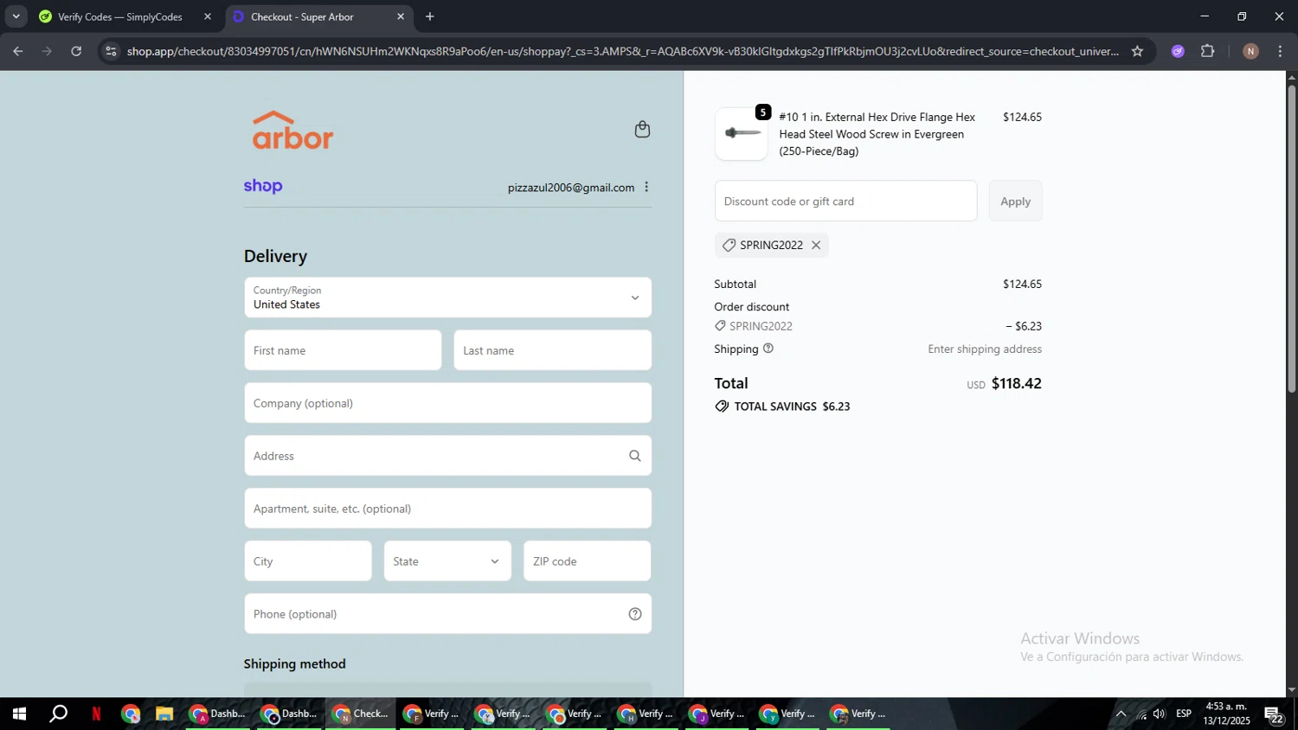This screenshot has height=730, width=1298.
Task: Open the volume tray icon
Action: [1160, 714]
